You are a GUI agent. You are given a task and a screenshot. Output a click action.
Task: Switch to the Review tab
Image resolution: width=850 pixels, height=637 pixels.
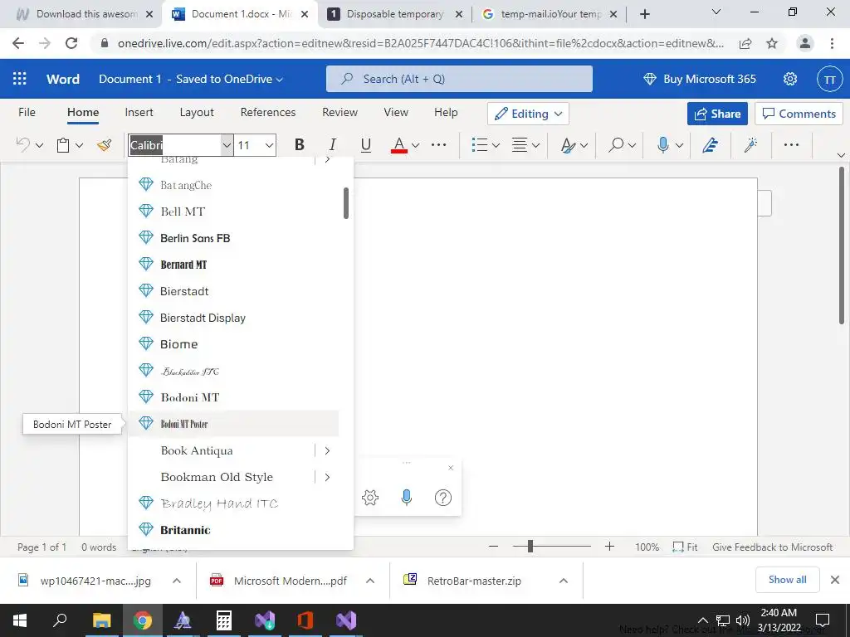(x=340, y=112)
